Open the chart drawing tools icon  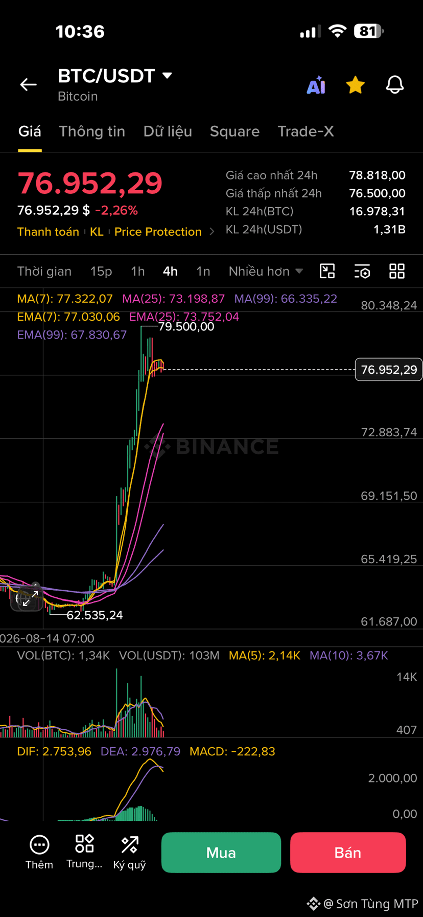[x=327, y=271]
